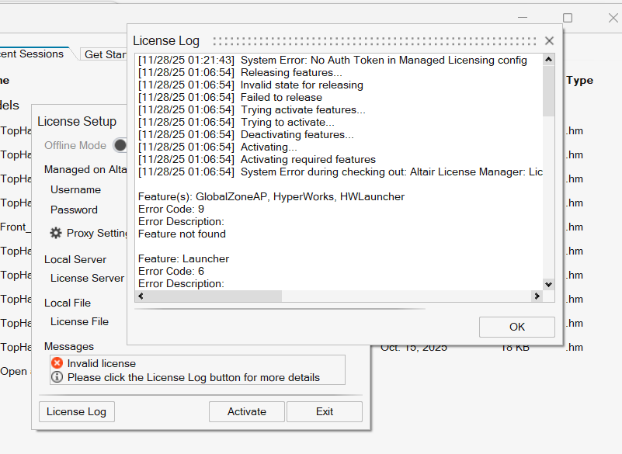This screenshot has width=622, height=454.
Task: Click the 'Trying to activate...' log line
Action: click(236, 122)
